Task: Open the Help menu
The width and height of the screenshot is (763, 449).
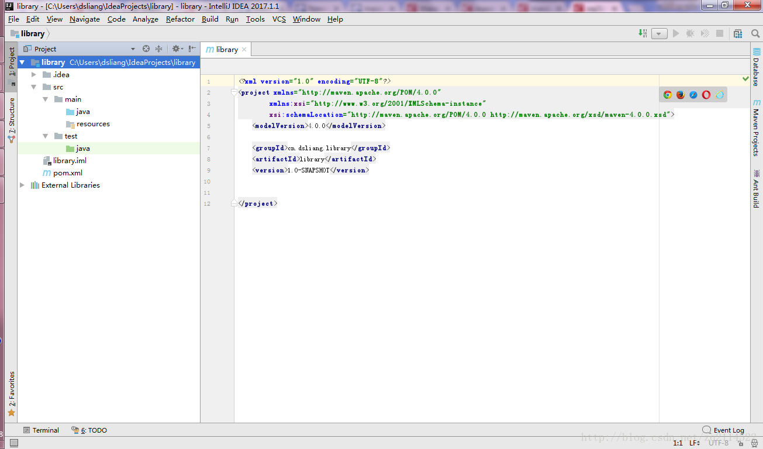Action: click(335, 19)
